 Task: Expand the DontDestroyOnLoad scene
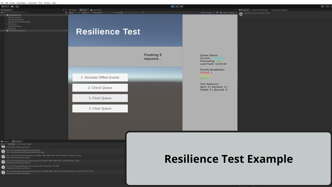[x=5, y=31]
